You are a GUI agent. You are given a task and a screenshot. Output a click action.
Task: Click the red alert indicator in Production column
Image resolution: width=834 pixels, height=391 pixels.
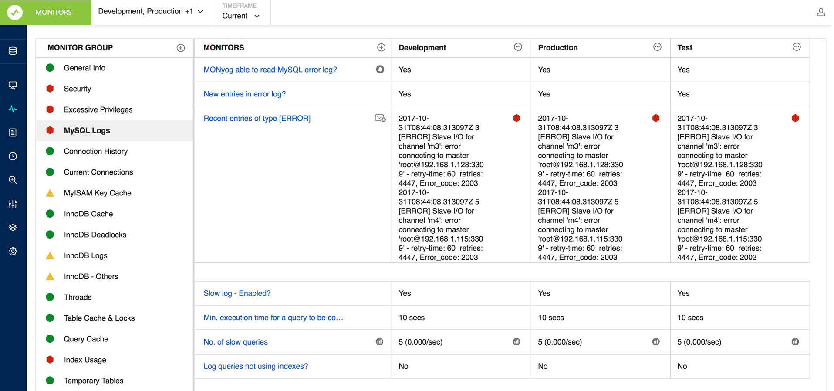(x=656, y=118)
